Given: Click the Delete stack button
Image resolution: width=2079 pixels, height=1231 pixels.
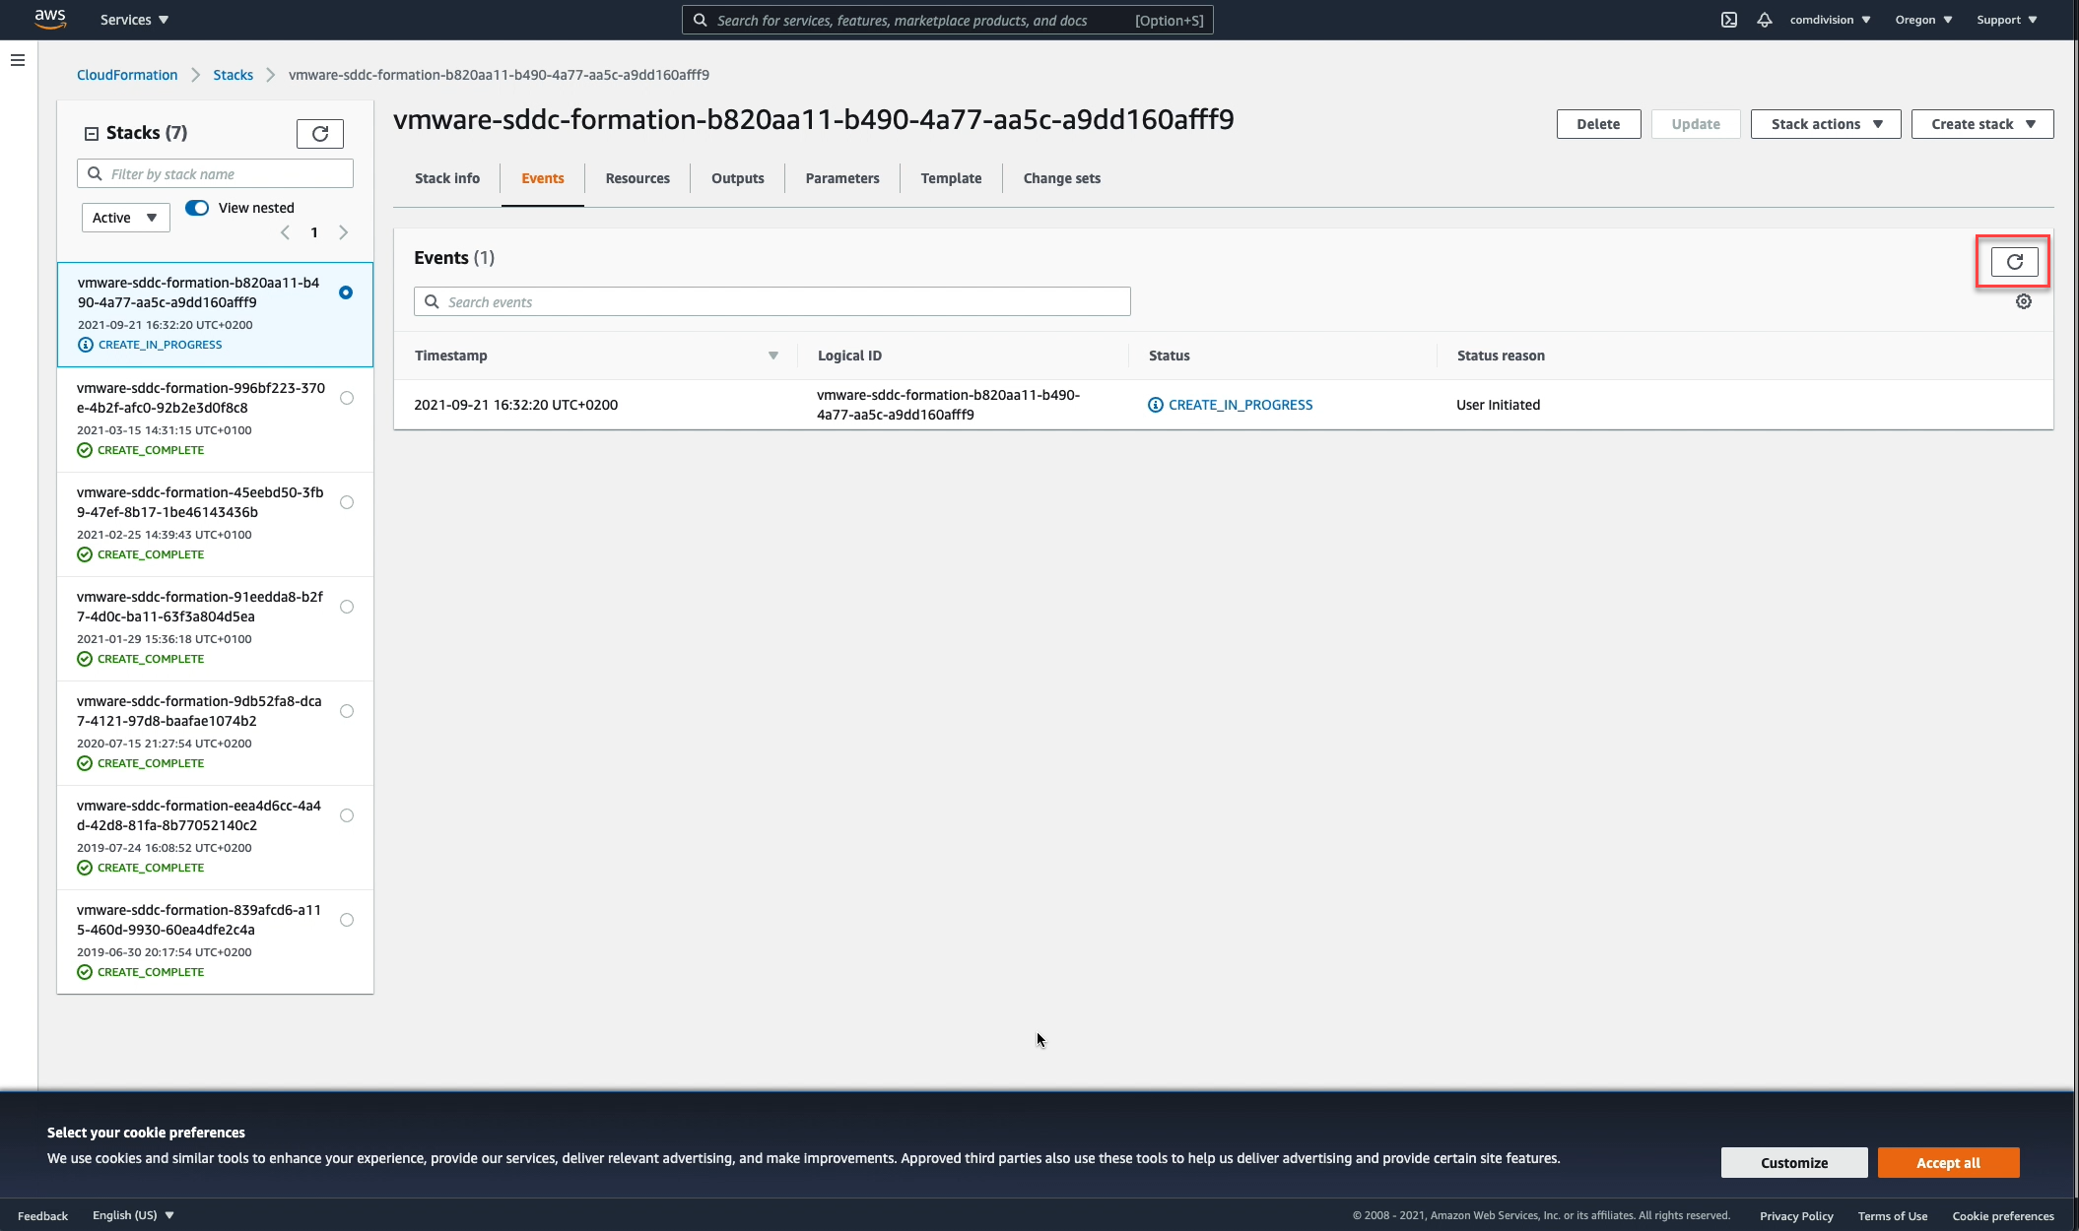Looking at the screenshot, I should pos(1598,124).
